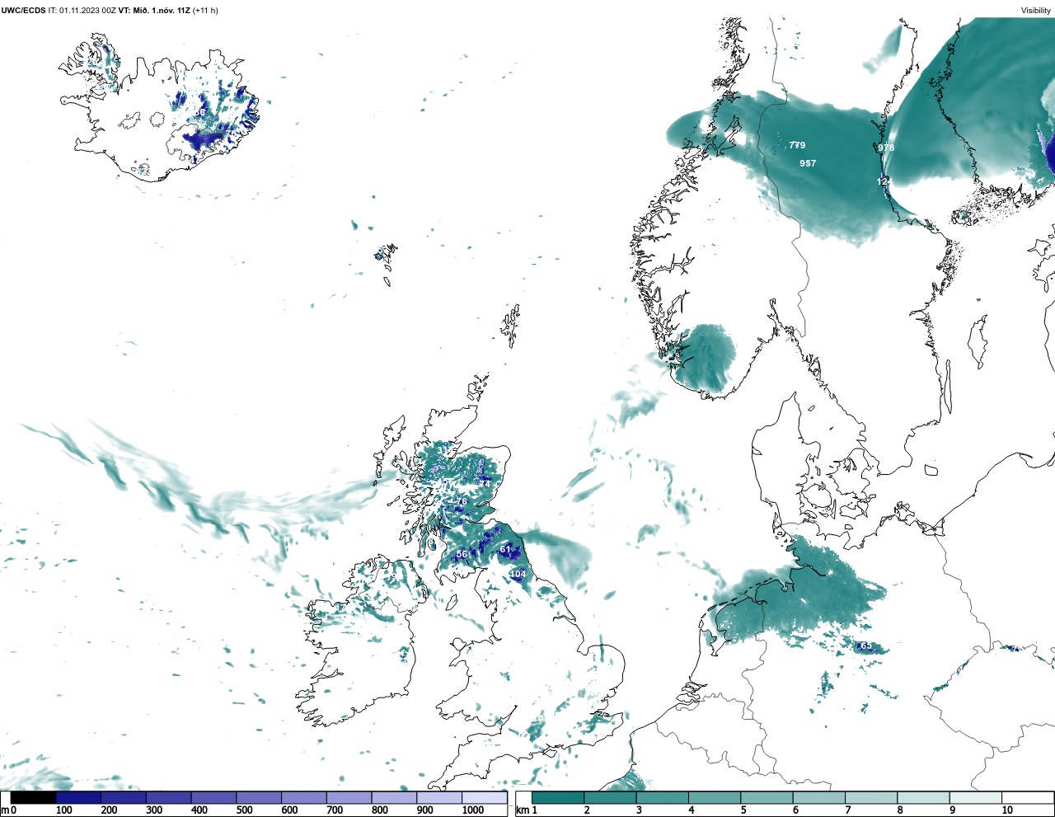The height and width of the screenshot is (817, 1055).
Task: Click the '104' visibility value in northern England
Action: [x=518, y=574]
